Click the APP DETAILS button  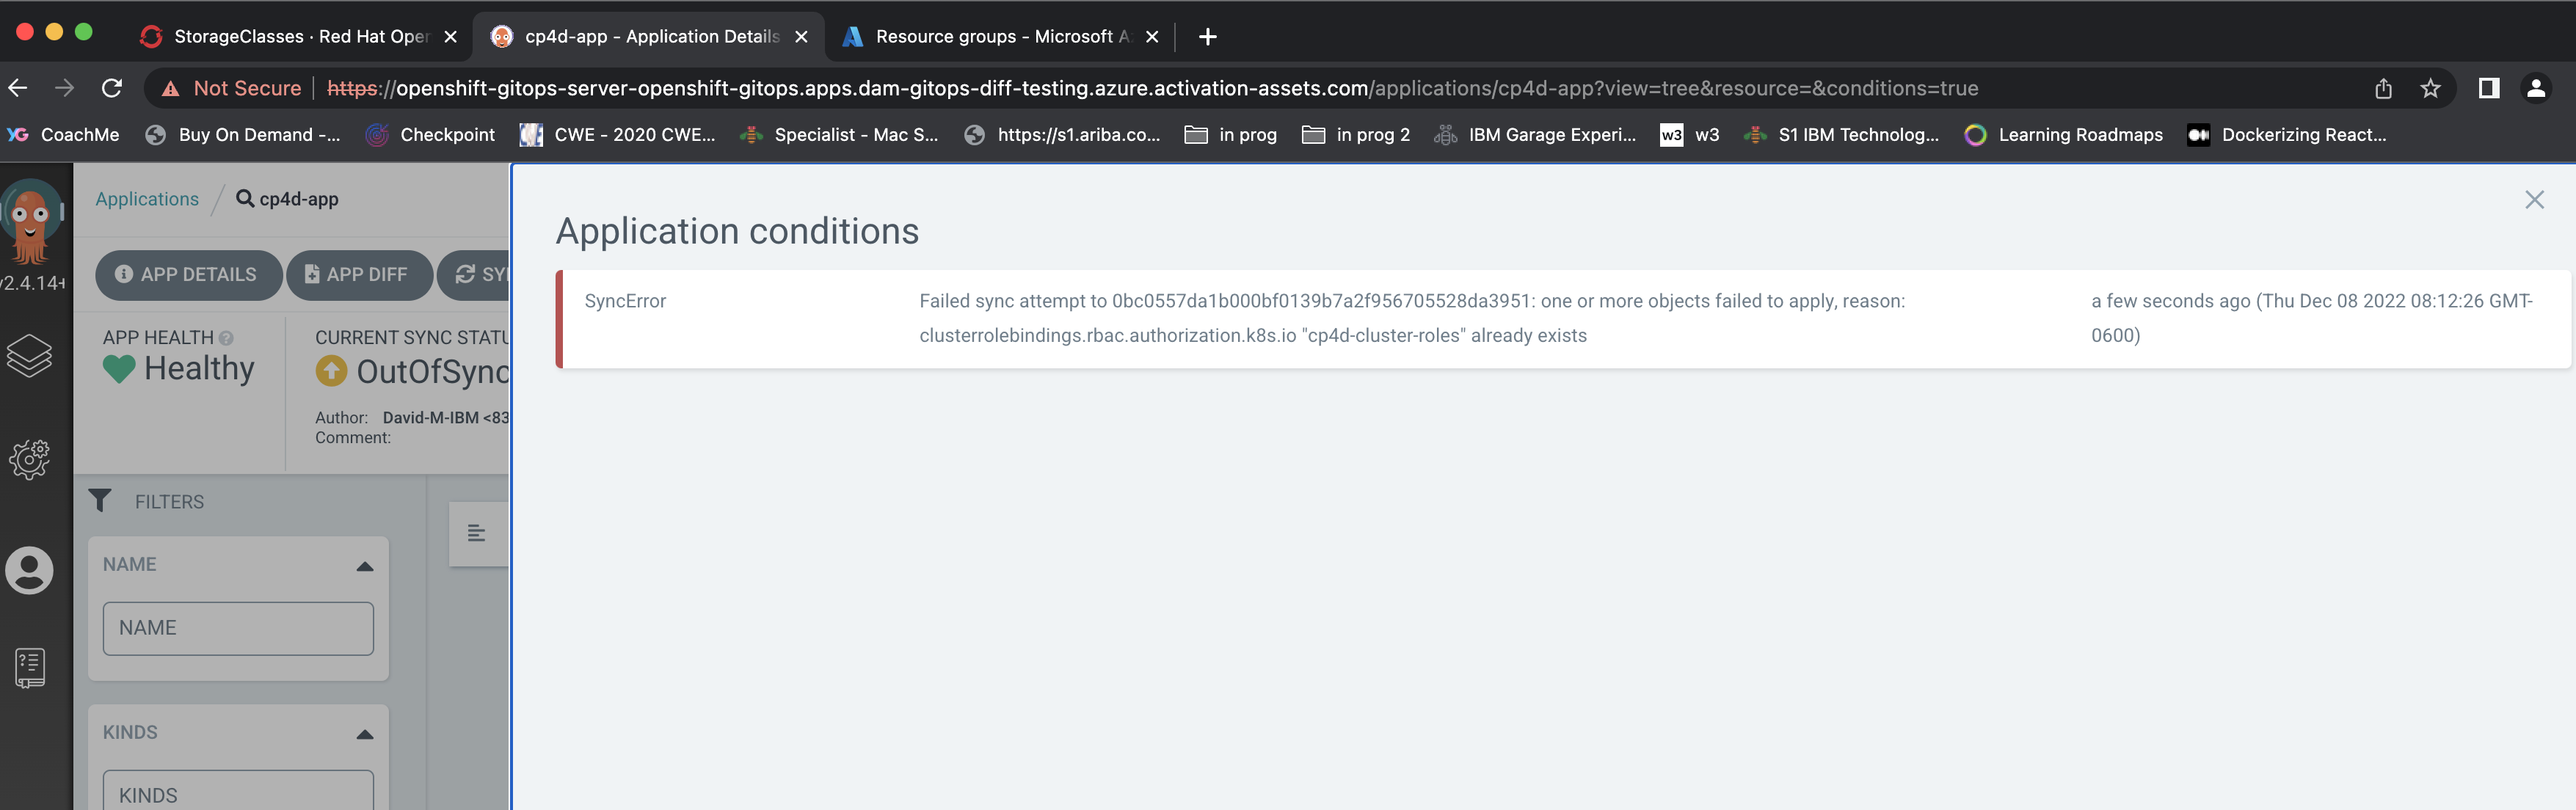coord(189,274)
